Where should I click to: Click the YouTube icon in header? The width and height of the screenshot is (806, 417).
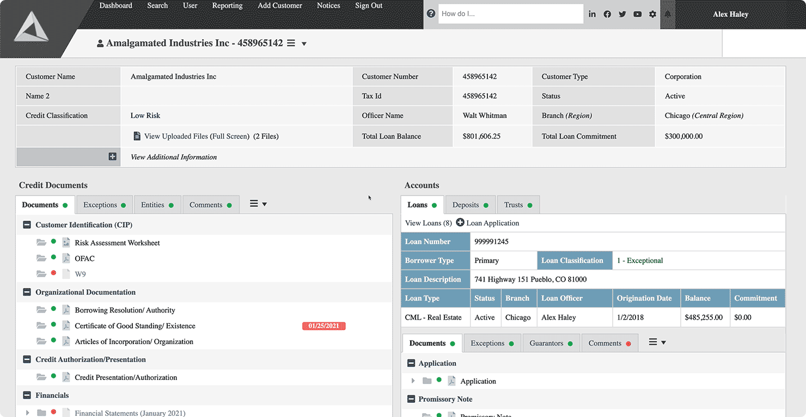[637, 14]
